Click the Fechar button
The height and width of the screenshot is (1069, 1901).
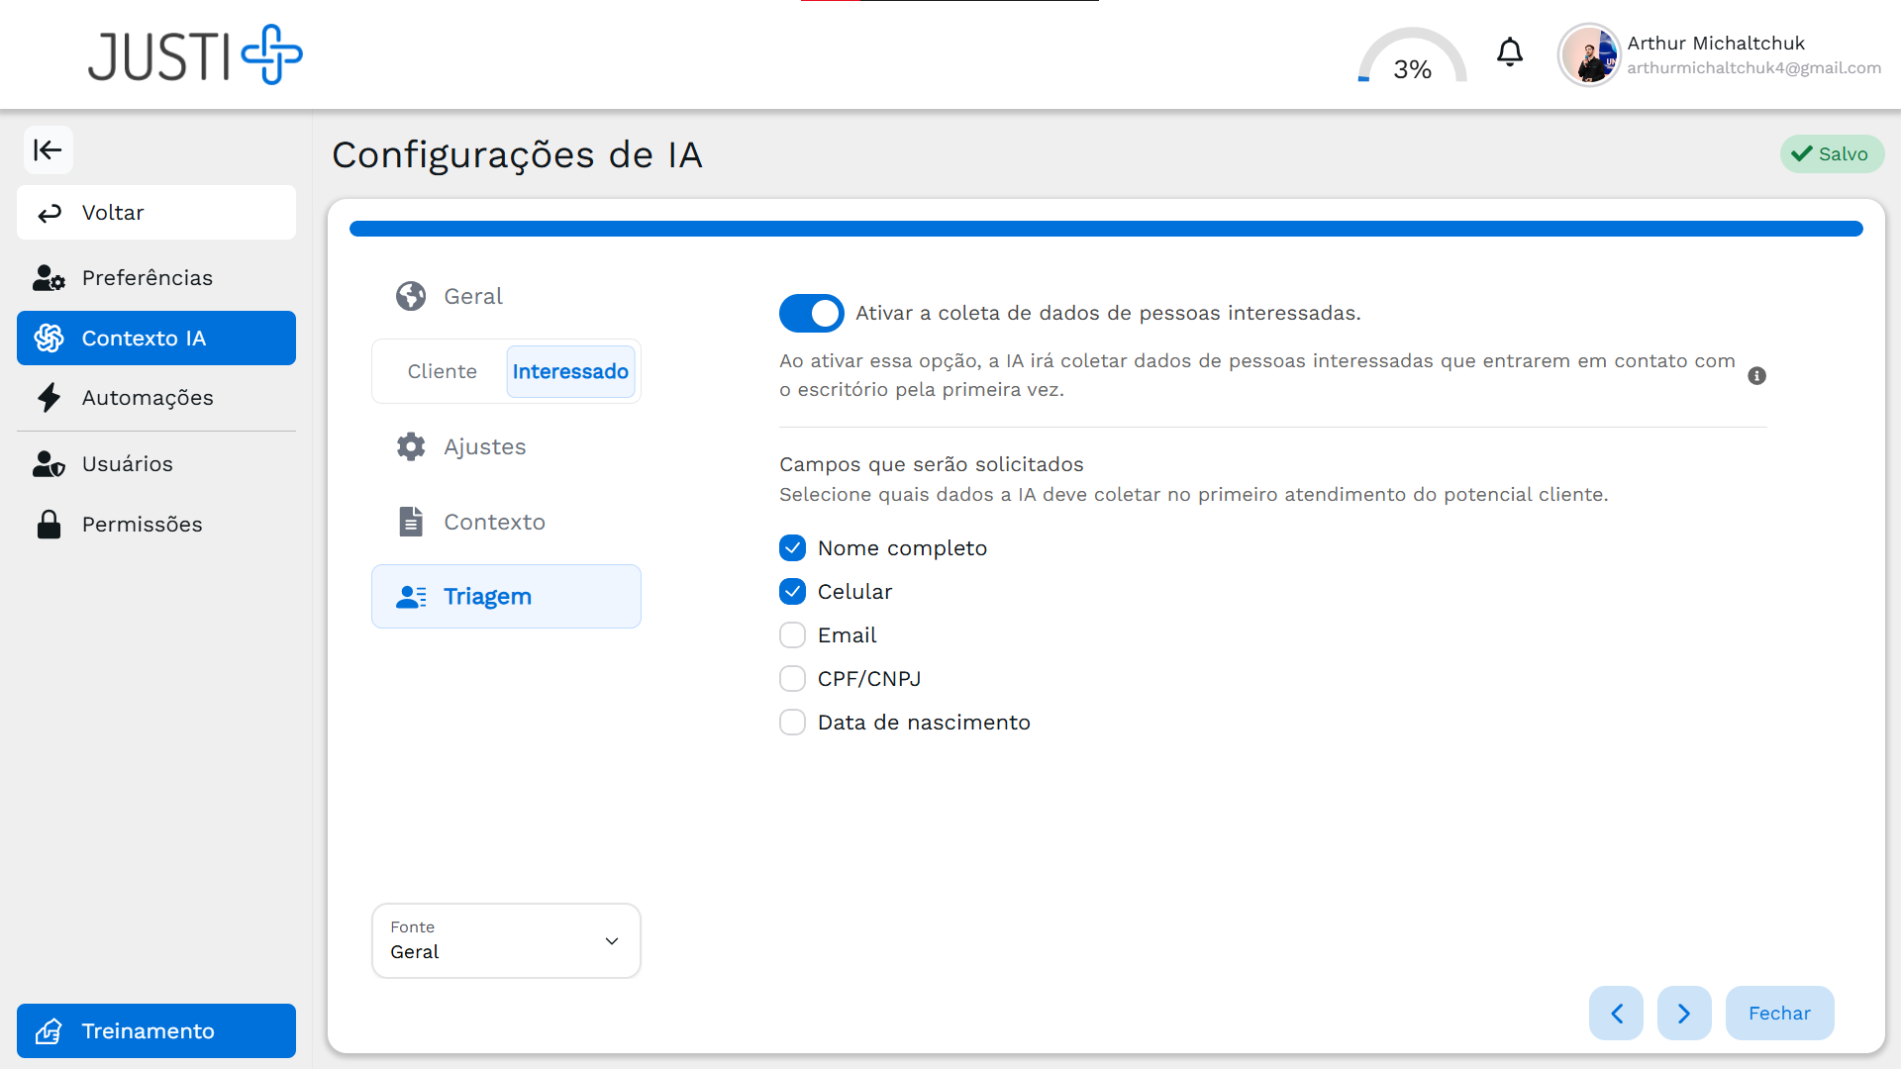pyautogui.click(x=1779, y=1013)
